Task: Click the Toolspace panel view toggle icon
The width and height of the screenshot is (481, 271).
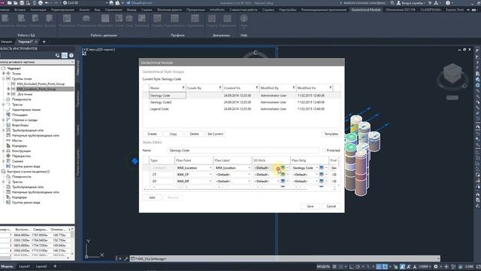Action: click(x=64, y=55)
